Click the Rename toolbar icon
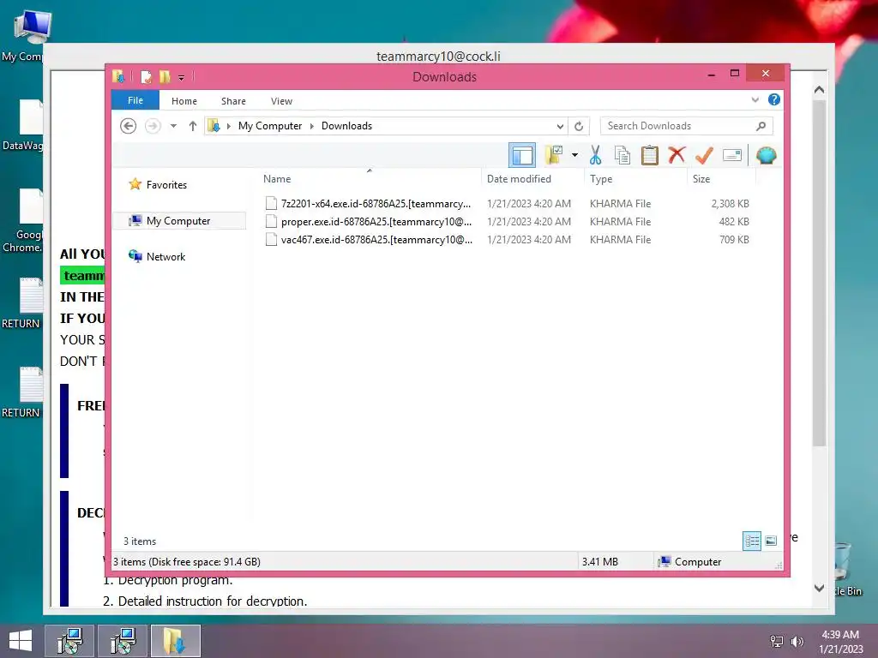The height and width of the screenshot is (658, 878). pyautogui.click(x=732, y=155)
